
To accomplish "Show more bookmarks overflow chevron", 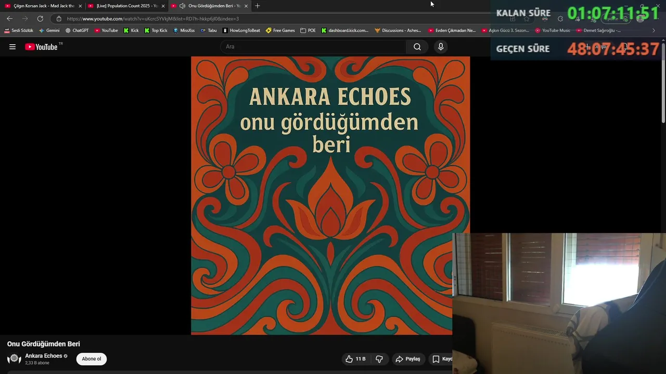I will [x=654, y=31].
